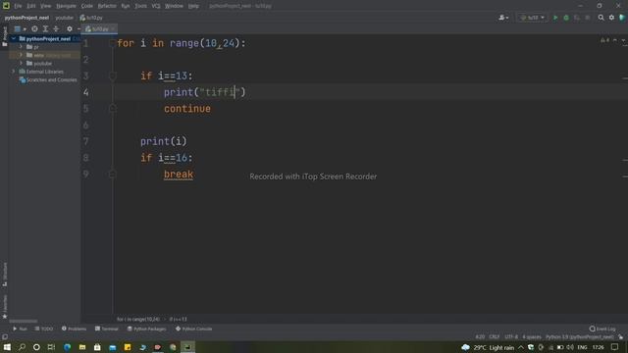Open the VCS menu
Viewport: 628px width, 353px height.
(156, 6)
